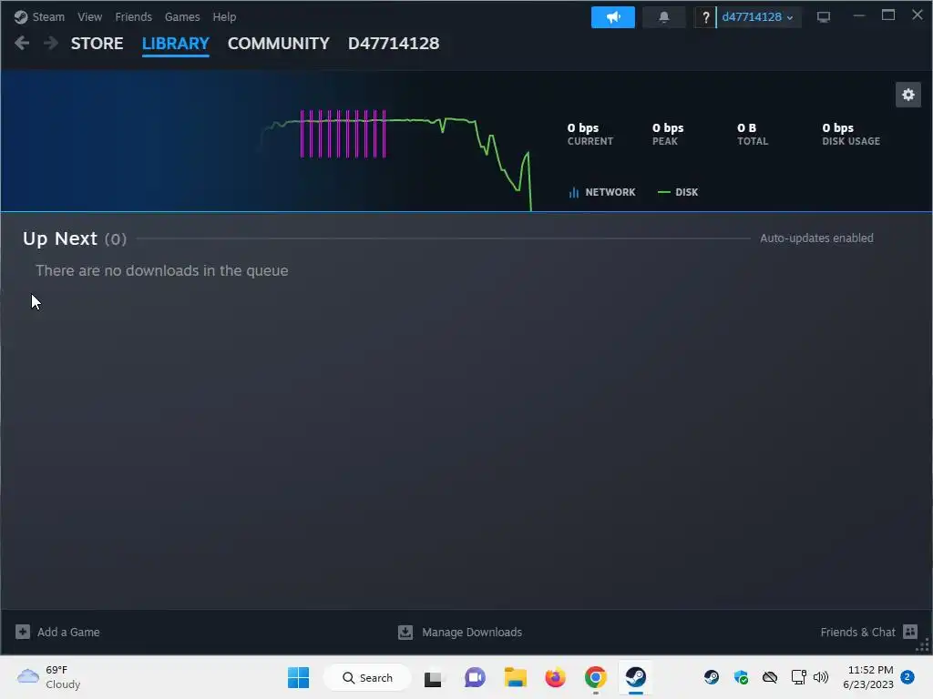Click the download icon beside Manage Downloads
The height and width of the screenshot is (699, 933).
pyautogui.click(x=405, y=632)
